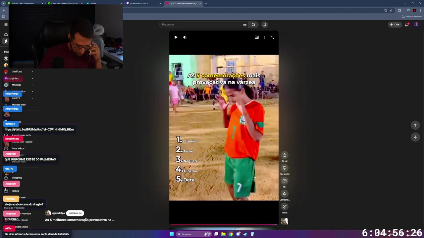The width and height of the screenshot is (424, 238).
Task: Open the Short's three-dot options menu
Action: (x=265, y=37)
